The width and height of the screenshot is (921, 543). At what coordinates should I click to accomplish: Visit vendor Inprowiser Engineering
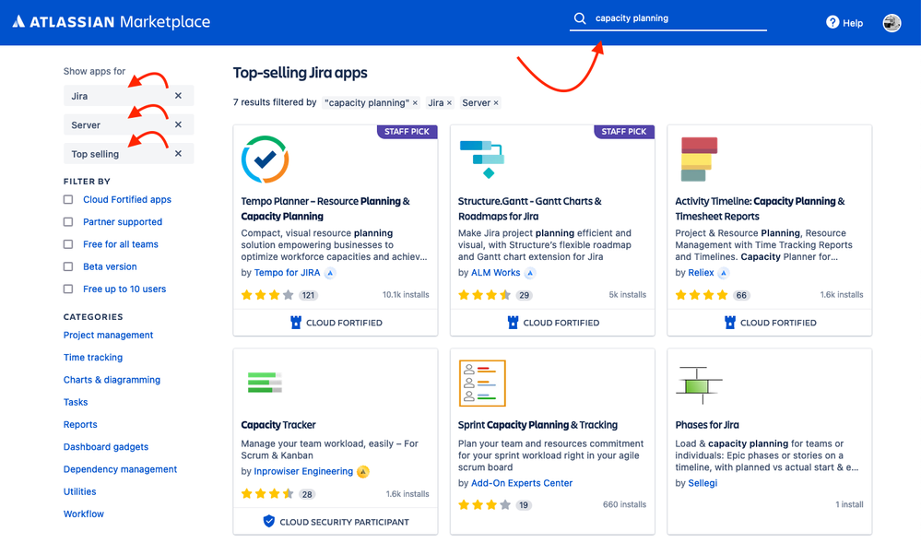coord(303,471)
